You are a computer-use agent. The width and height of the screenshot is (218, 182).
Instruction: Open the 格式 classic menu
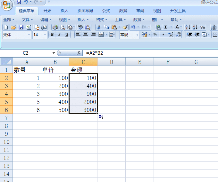coord(102,20)
